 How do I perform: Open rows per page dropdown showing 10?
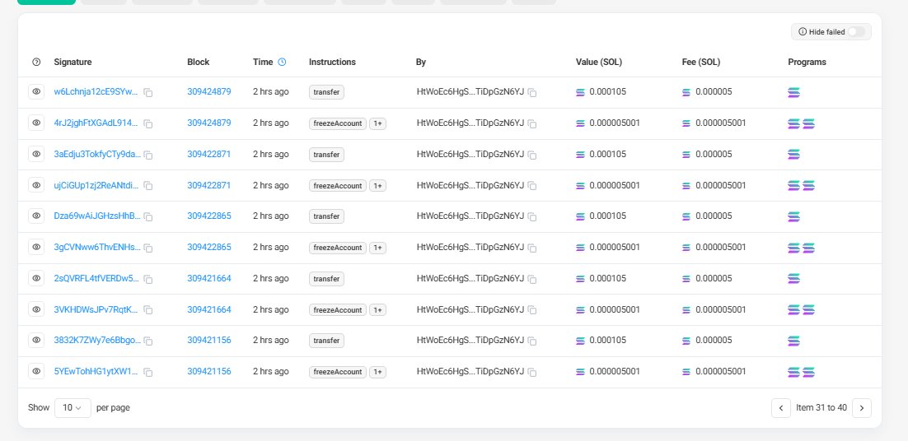click(73, 407)
